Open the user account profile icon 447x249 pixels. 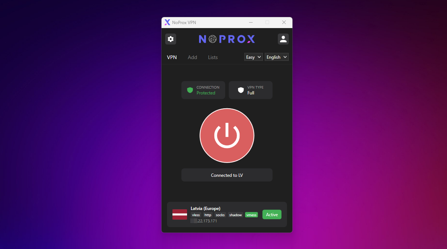click(283, 39)
